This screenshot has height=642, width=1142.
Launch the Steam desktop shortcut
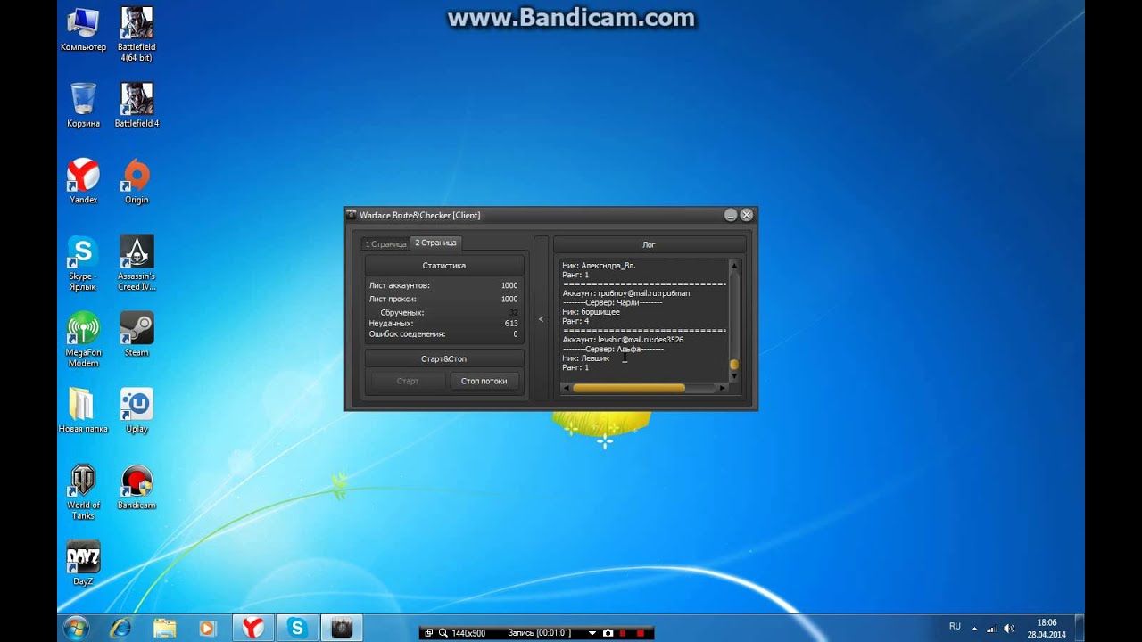[x=137, y=333]
